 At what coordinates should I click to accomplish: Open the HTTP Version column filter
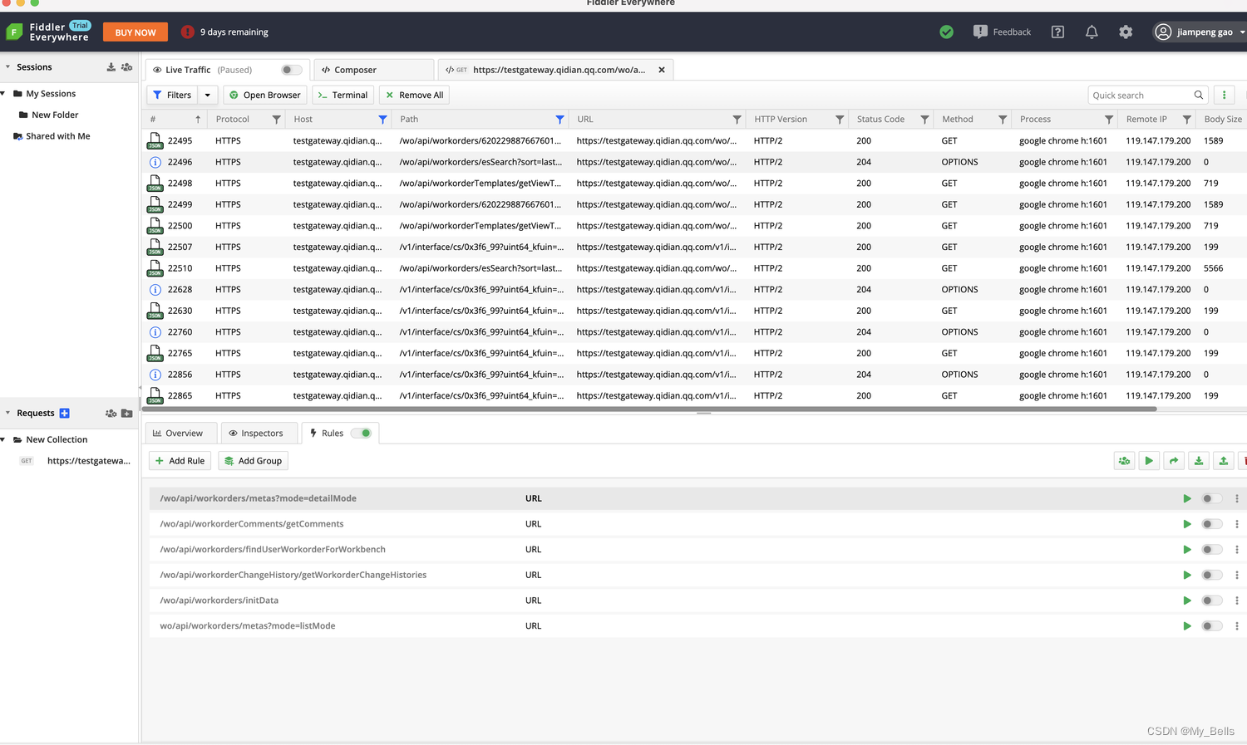840,120
